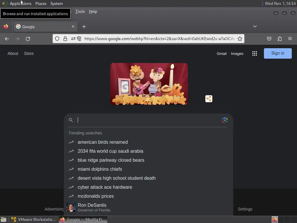Search by image with Google Lens icon
Image resolution: width=297 pixels, height=223 pixels.
point(225,120)
